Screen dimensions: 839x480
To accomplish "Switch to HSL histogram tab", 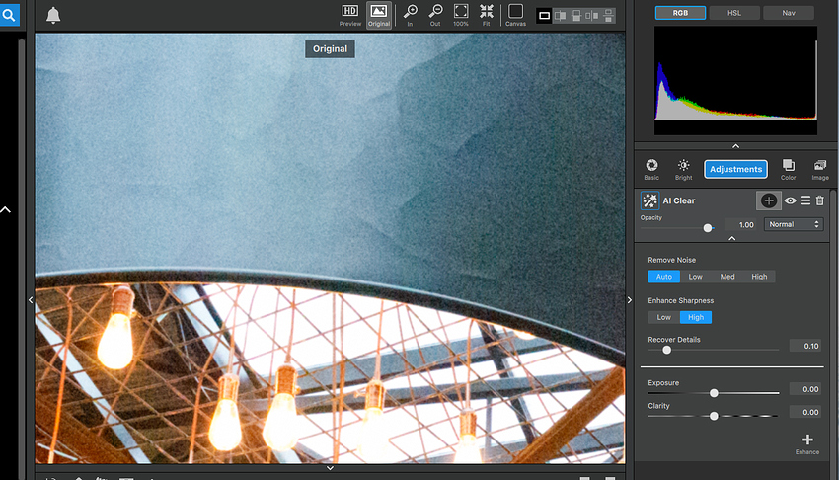I will [x=735, y=13].
